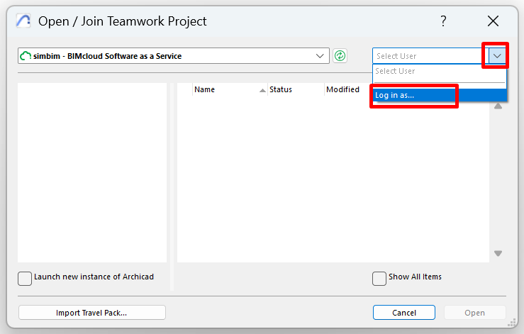Click the up arrow of project list scrollbar

click(498, 106)
